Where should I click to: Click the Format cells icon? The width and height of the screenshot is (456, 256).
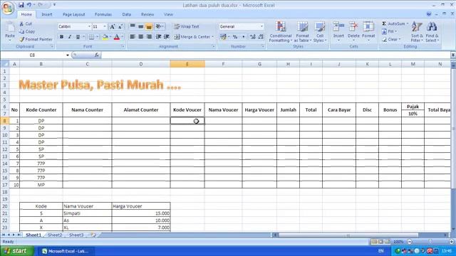(x=368, y=27)
